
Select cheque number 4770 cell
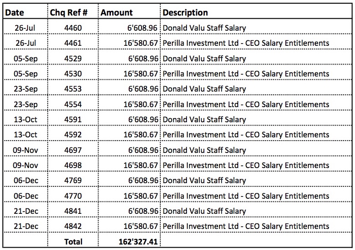pos(73,196)
